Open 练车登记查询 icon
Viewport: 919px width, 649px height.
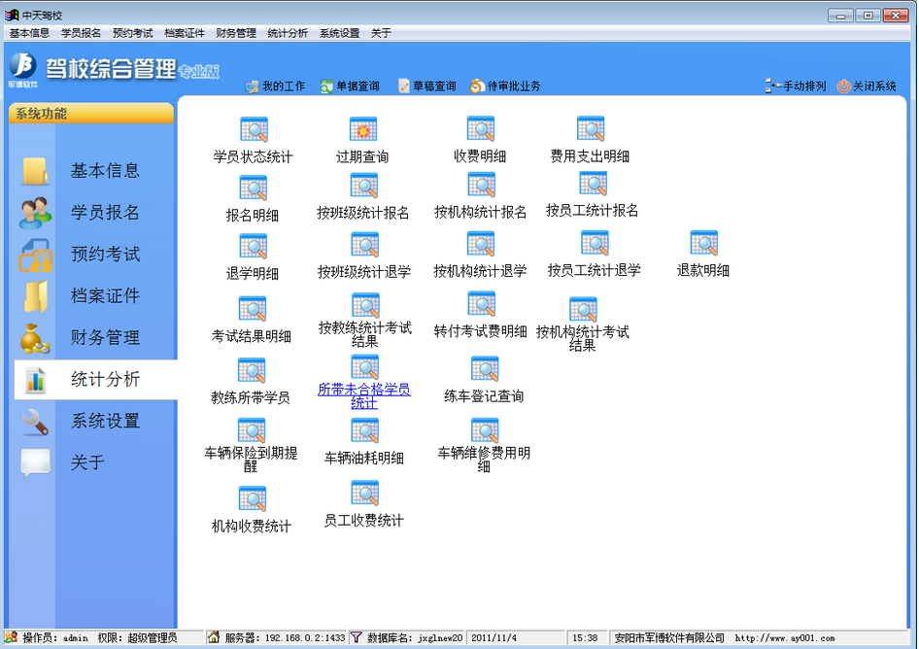(485, 369)
